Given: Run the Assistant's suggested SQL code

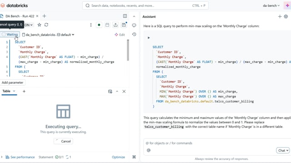Looking at the screenshot, I should click(x=149, y=38).
